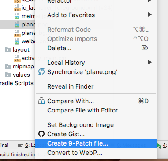The height and width of the screenshot is (161, 168).
Task: Click the GitHub icon beside Create Gist
Action: tap(41, 134)
